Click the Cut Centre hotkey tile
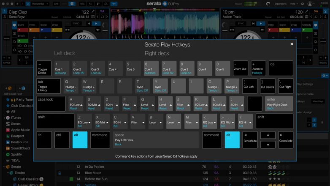Viewport: 330px width, 186px height. (x=268, y=86)
